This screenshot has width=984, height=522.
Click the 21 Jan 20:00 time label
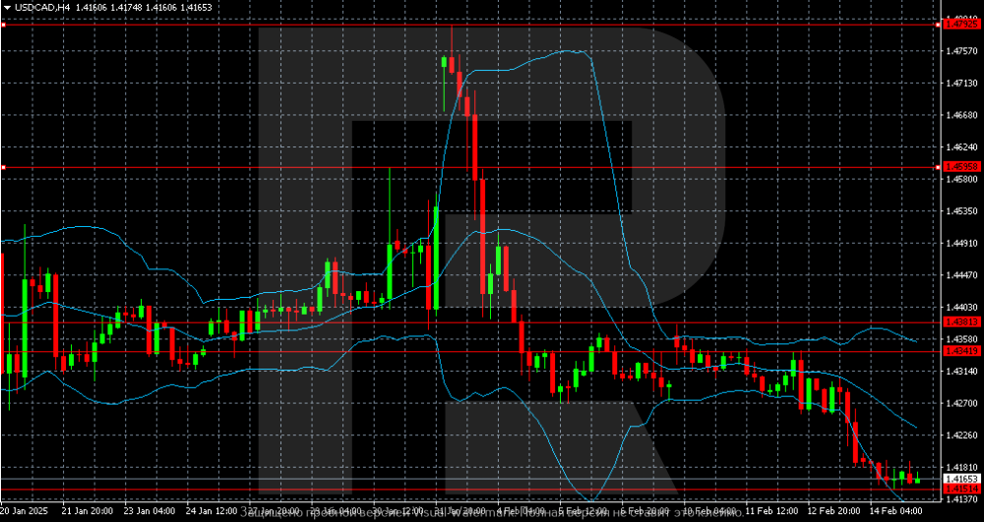(x=88, y=512)
